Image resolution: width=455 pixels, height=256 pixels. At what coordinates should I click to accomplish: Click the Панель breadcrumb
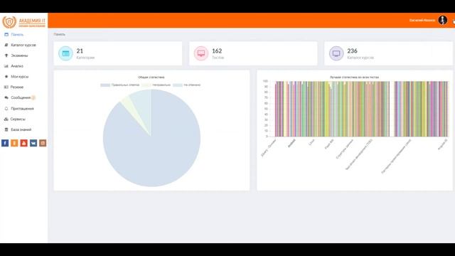60,34
